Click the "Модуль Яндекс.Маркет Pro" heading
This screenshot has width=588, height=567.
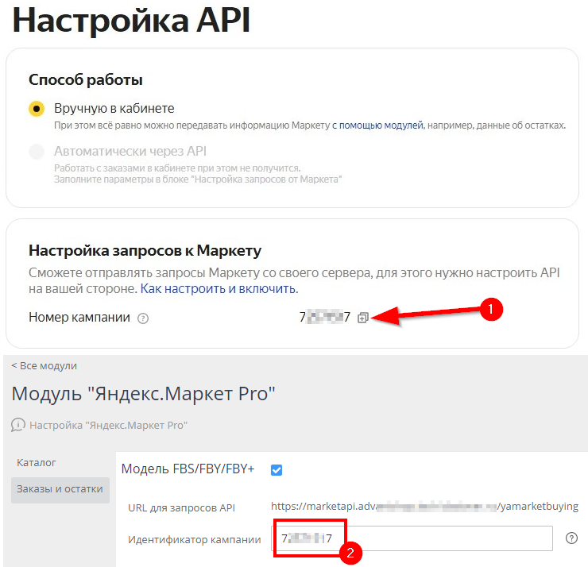click(143, 393)
